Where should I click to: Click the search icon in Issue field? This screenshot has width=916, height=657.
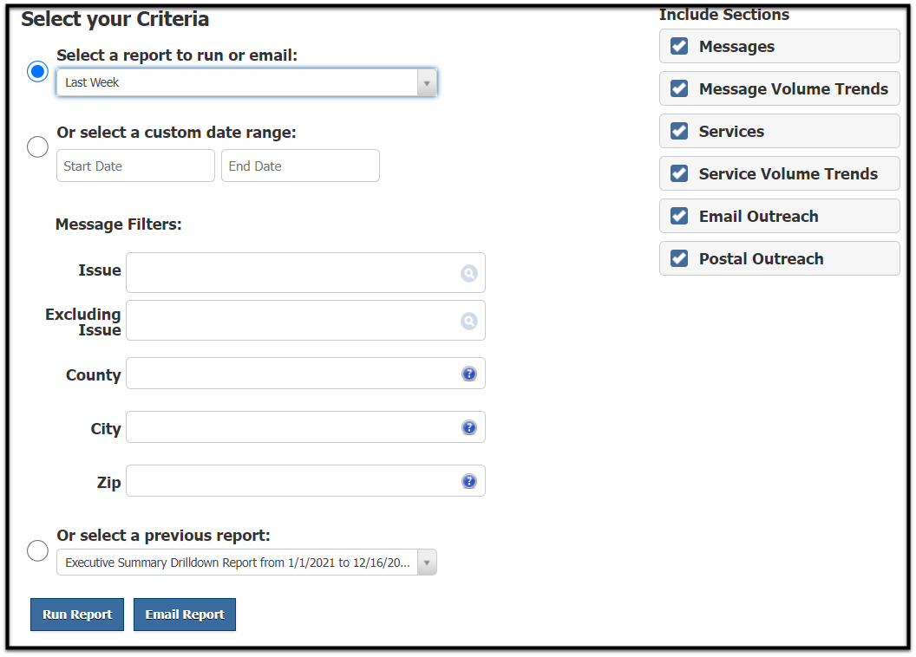click(468, 274)
